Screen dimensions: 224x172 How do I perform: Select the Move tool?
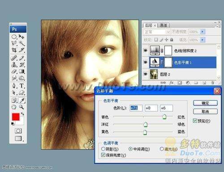(22, 37)
